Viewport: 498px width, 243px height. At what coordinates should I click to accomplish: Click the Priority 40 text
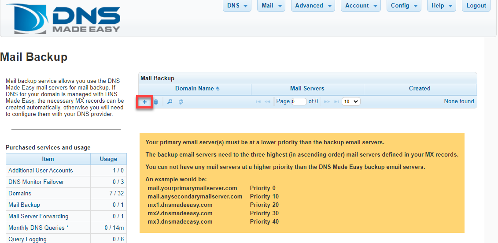(264, 221)
